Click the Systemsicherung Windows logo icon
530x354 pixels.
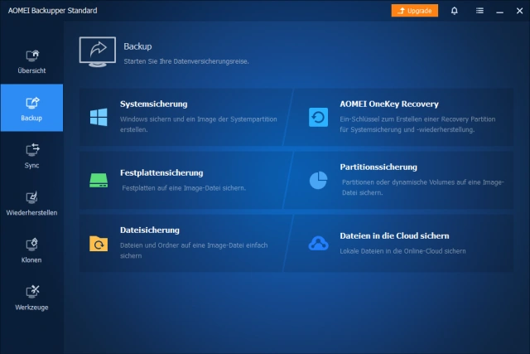99,117
